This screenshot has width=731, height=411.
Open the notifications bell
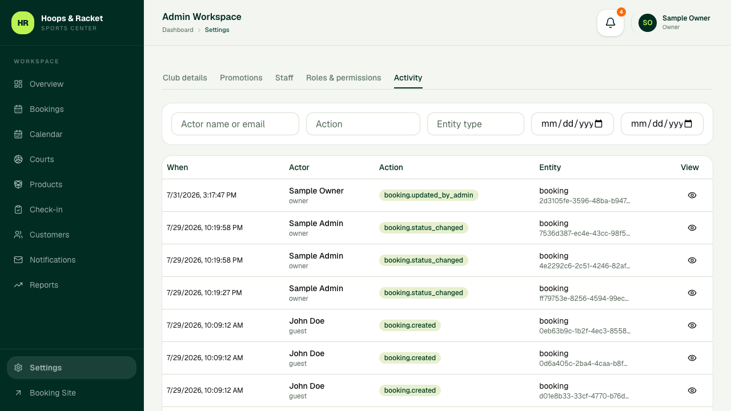pyautogui.click(x=610, y=23)
